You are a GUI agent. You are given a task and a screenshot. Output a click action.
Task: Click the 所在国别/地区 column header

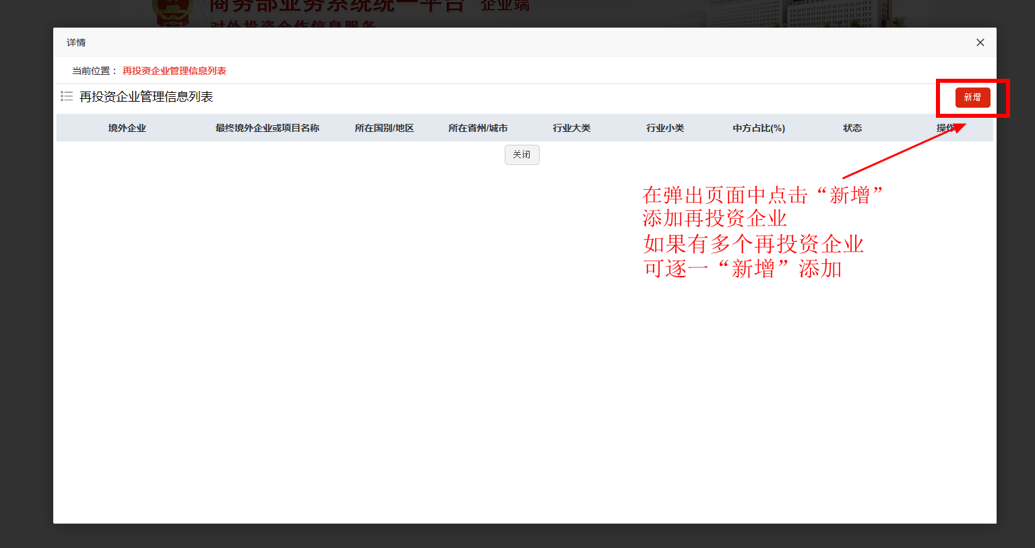click(x=384, y=128)
